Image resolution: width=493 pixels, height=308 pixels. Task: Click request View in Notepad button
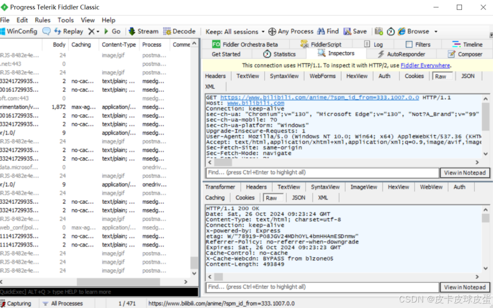tap(464, 172)
